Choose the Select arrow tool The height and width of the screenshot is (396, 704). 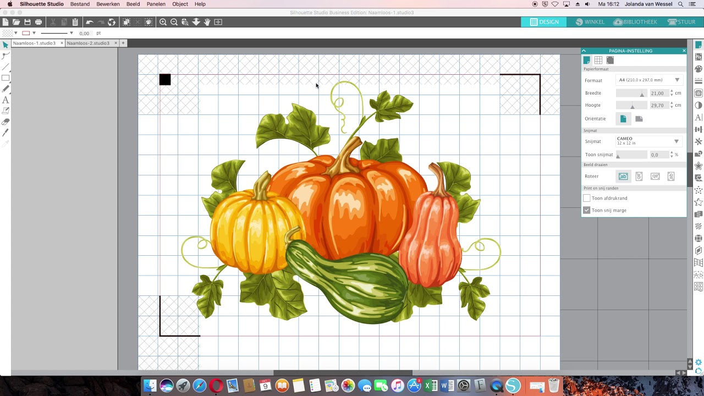coord(5,45)
